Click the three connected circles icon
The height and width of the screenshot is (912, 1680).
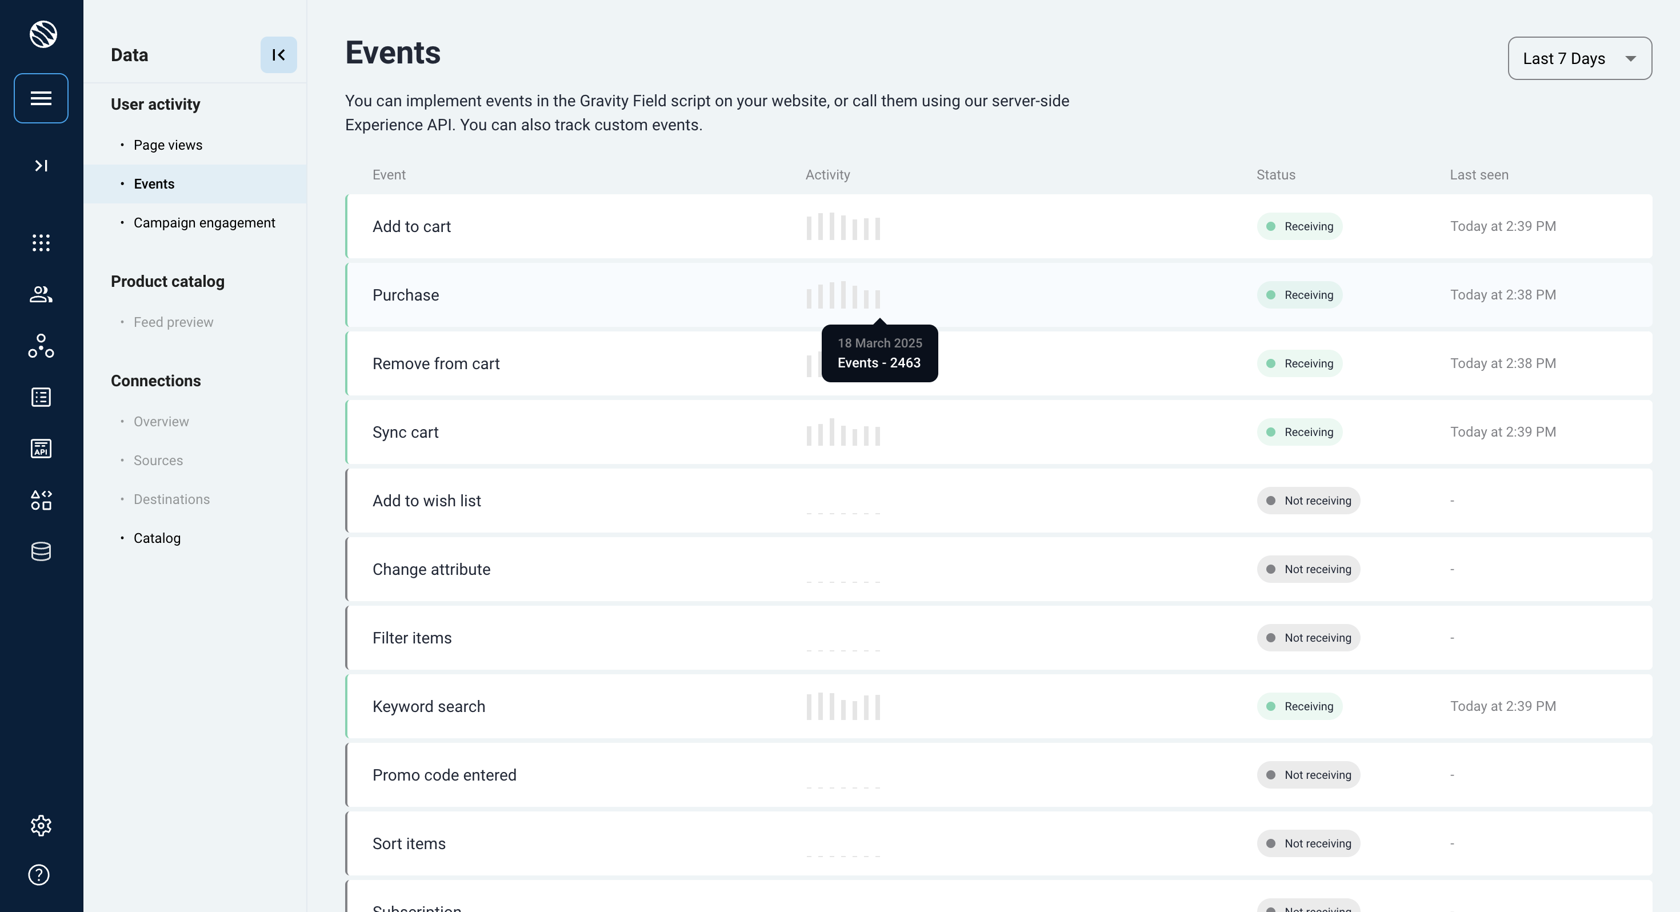[41, 346]
